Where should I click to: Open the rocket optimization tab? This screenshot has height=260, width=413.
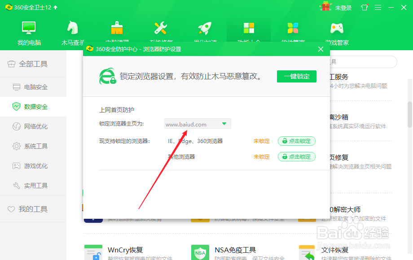click(x=205, y=31)
